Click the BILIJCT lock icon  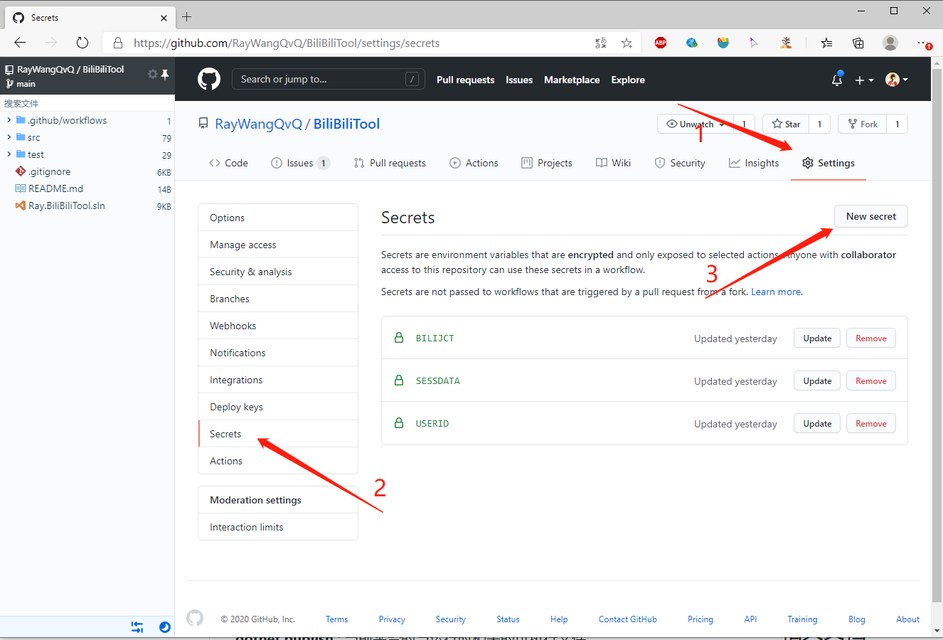pos(399,338)
